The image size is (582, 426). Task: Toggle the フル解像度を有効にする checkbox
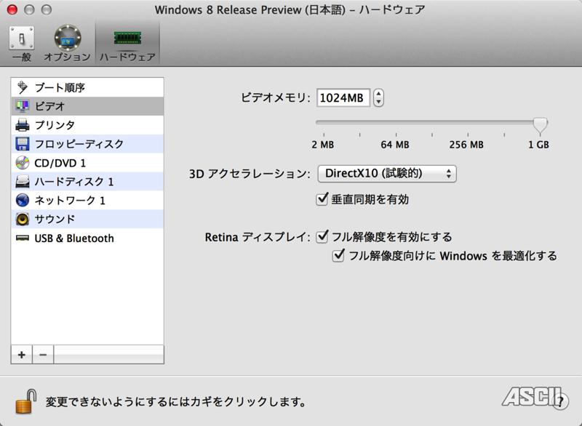tap(322, 236)
